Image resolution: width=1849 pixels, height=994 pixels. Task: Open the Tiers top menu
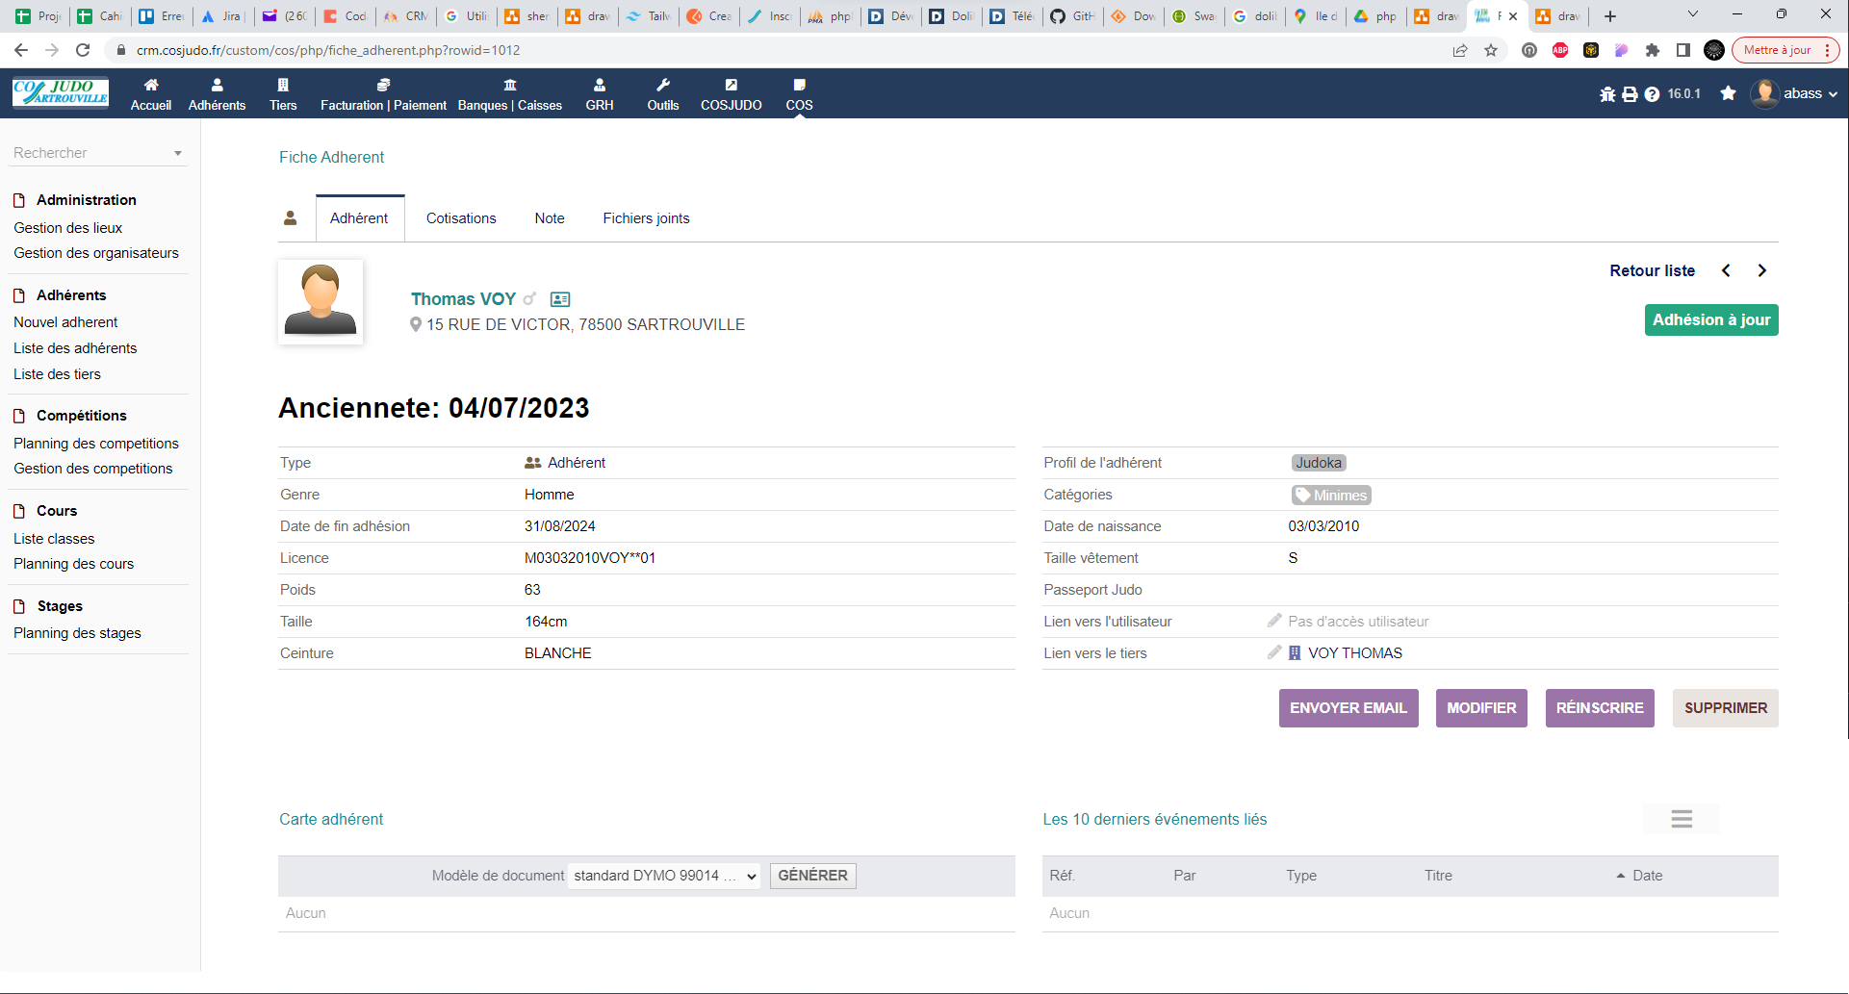[283, 94]
